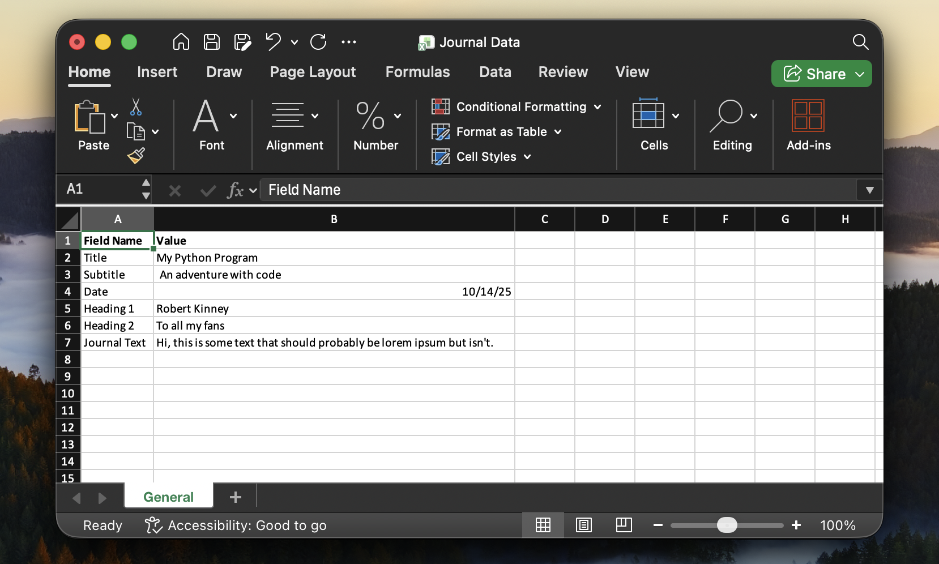Add a new sheet with the plus button
This screenshot has height=564, width=939.
(235, 497)
